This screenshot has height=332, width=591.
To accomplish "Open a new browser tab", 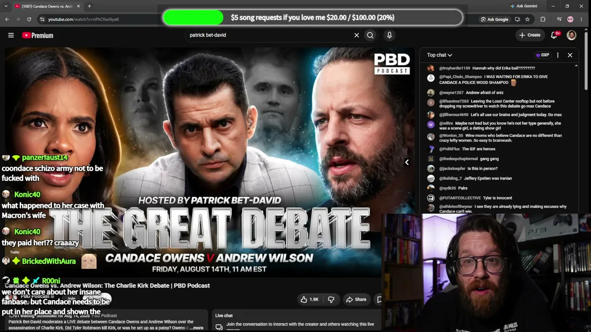I will (89, 6).
